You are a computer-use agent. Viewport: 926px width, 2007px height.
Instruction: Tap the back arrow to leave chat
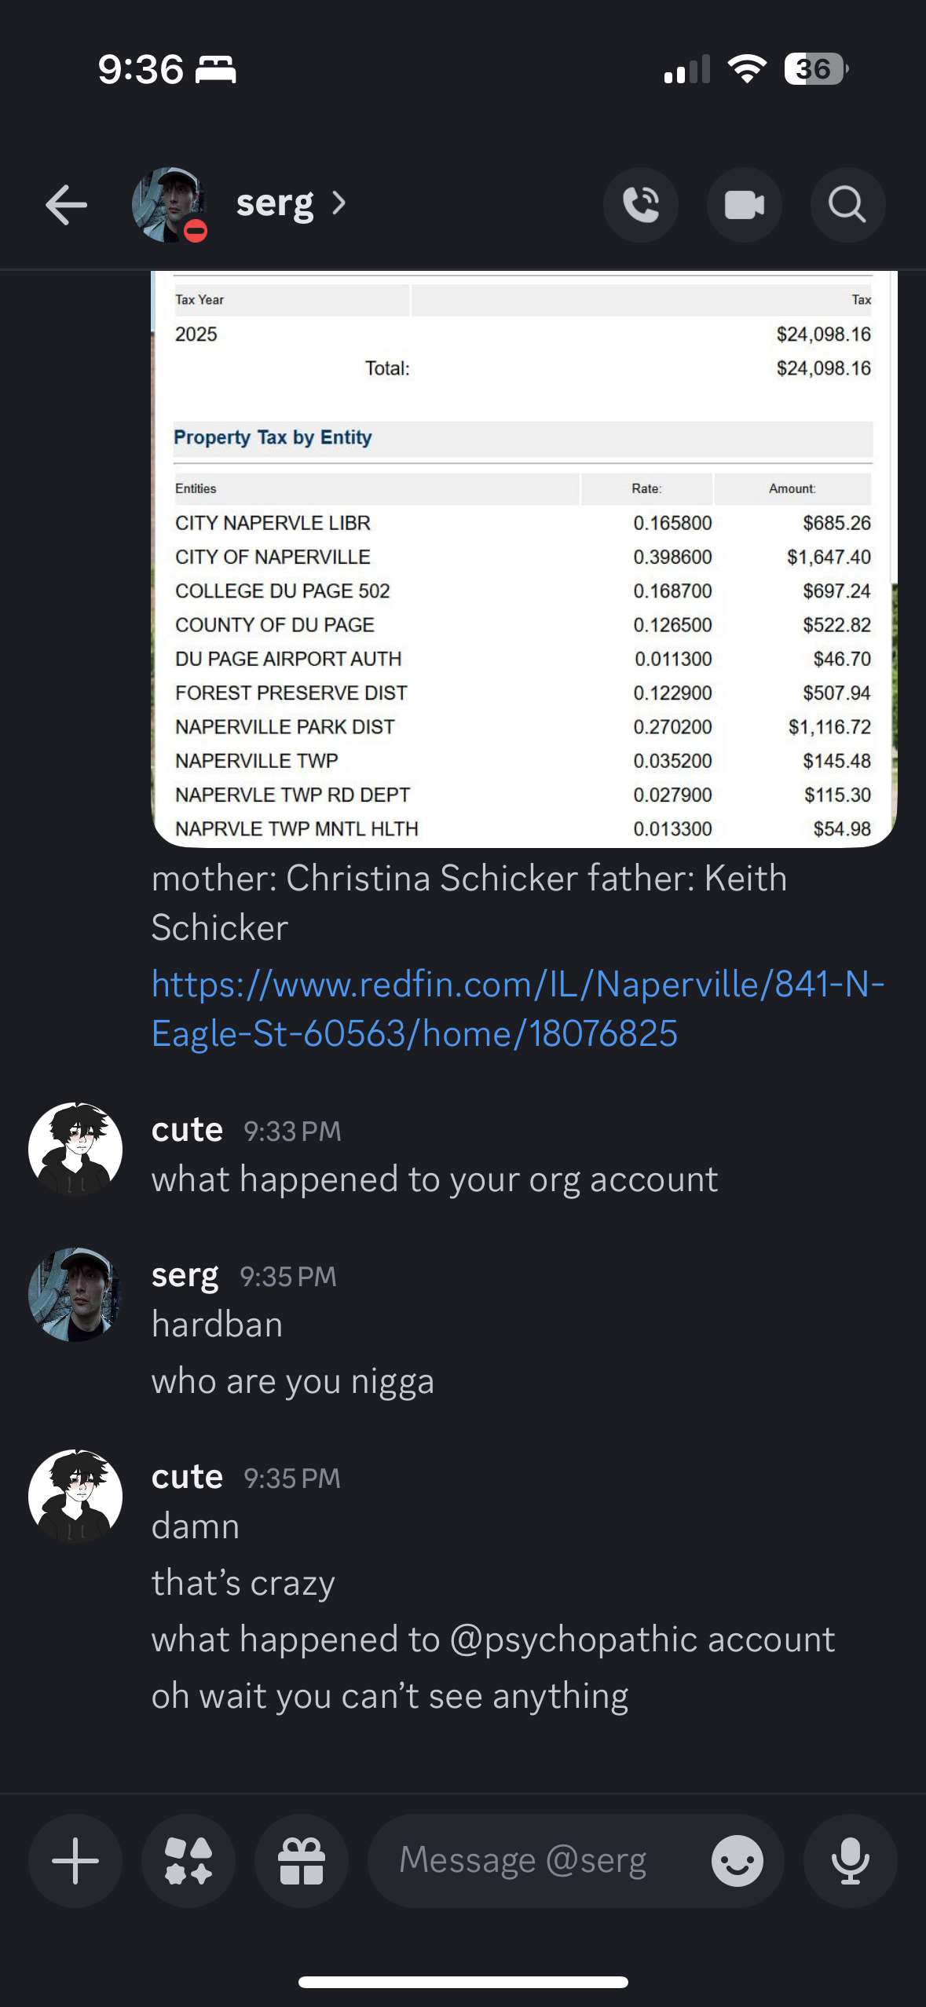(66, 205)
